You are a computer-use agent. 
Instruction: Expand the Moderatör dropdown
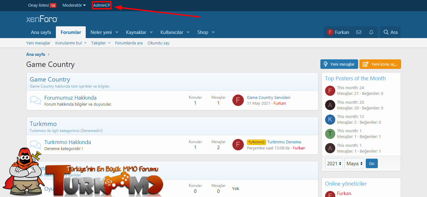pyautogui.click(x=74, y=5)
